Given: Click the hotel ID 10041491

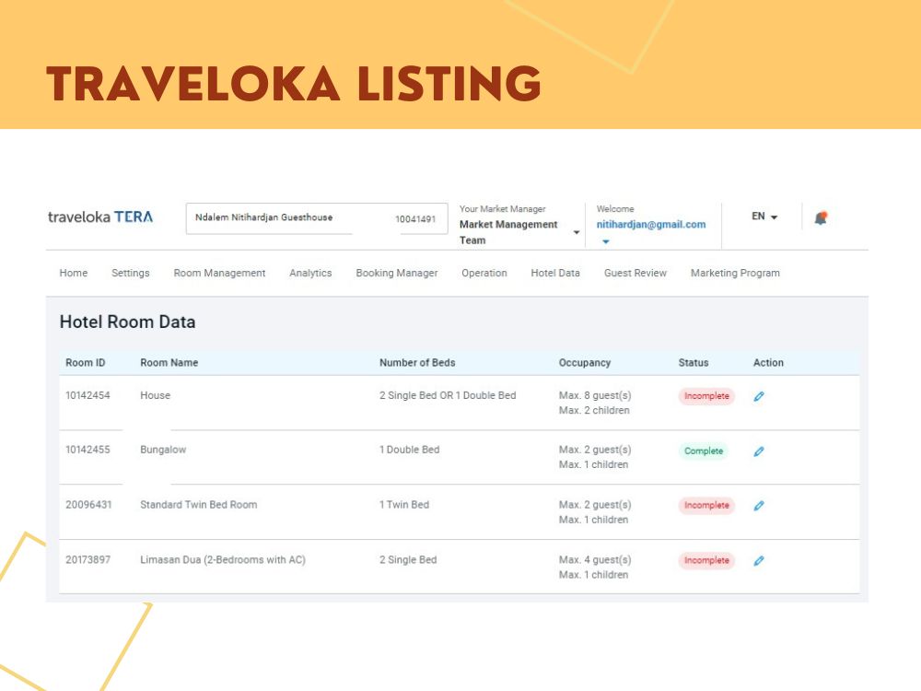Looking at the screenshot, I should pyautogui.click(x=415, y=219).
